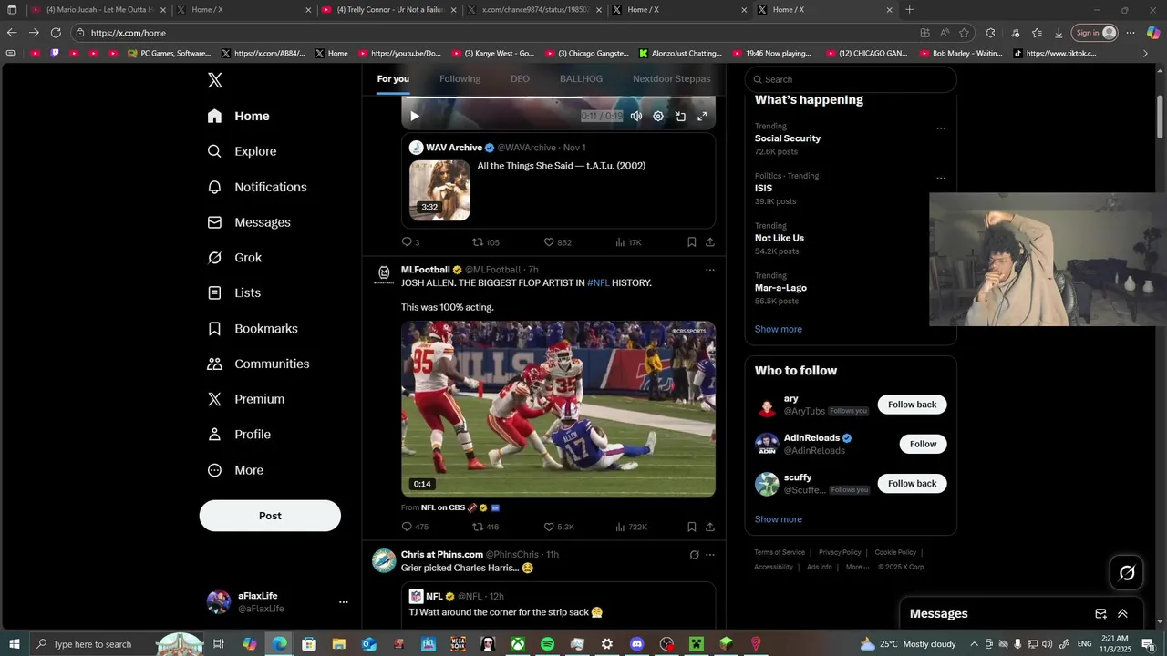Open the More menu in the sidebar
The image size is (1167, 656).
point(214,470)
